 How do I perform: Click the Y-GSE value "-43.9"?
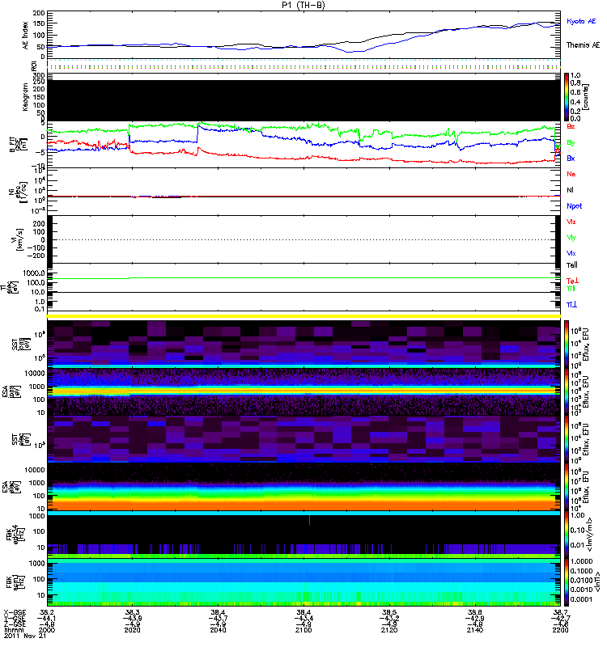[132, 618]
